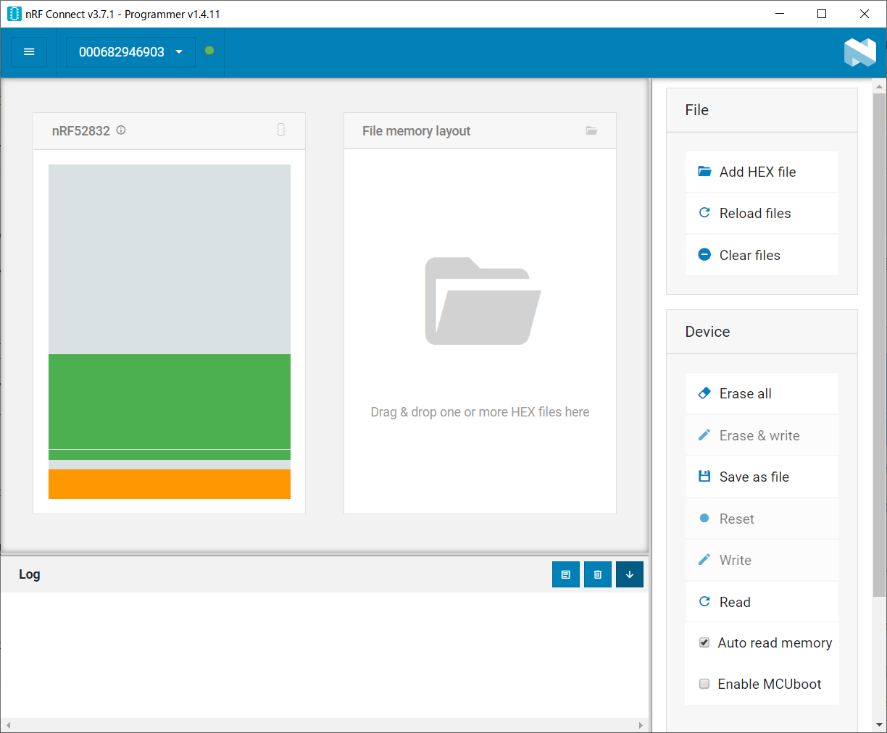Click the Nordic Semiconductor logo
Image resolution: width=887 pixels, height=733 pixels.
tap(860, 52)
